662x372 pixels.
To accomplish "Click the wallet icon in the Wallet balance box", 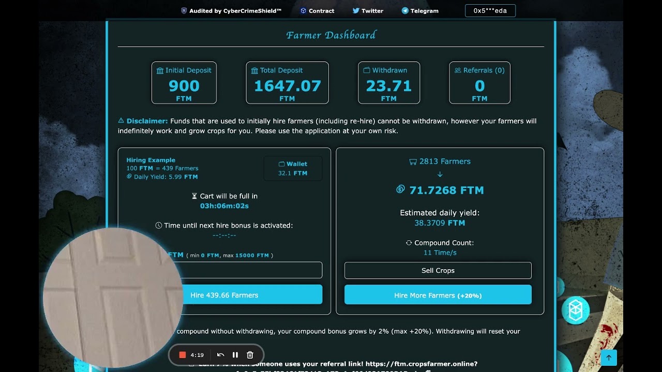I will point(282,164).
